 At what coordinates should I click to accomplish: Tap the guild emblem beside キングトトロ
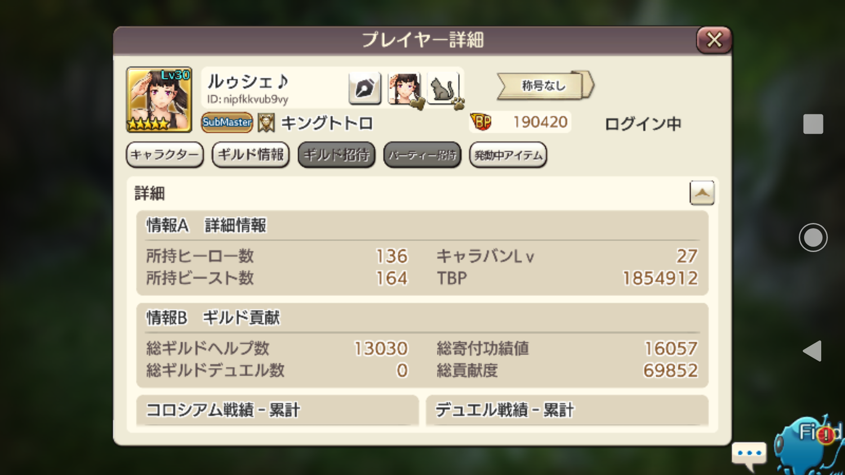pyautogui.click(x=266, y=123)
